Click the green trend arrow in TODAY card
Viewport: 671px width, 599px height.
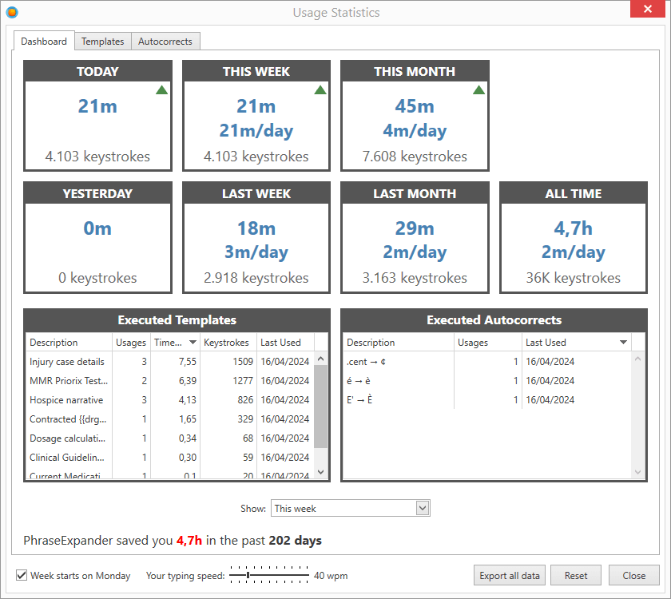161,89
